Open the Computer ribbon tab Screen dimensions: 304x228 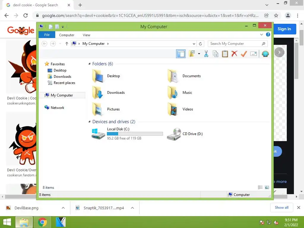point(66,35)
